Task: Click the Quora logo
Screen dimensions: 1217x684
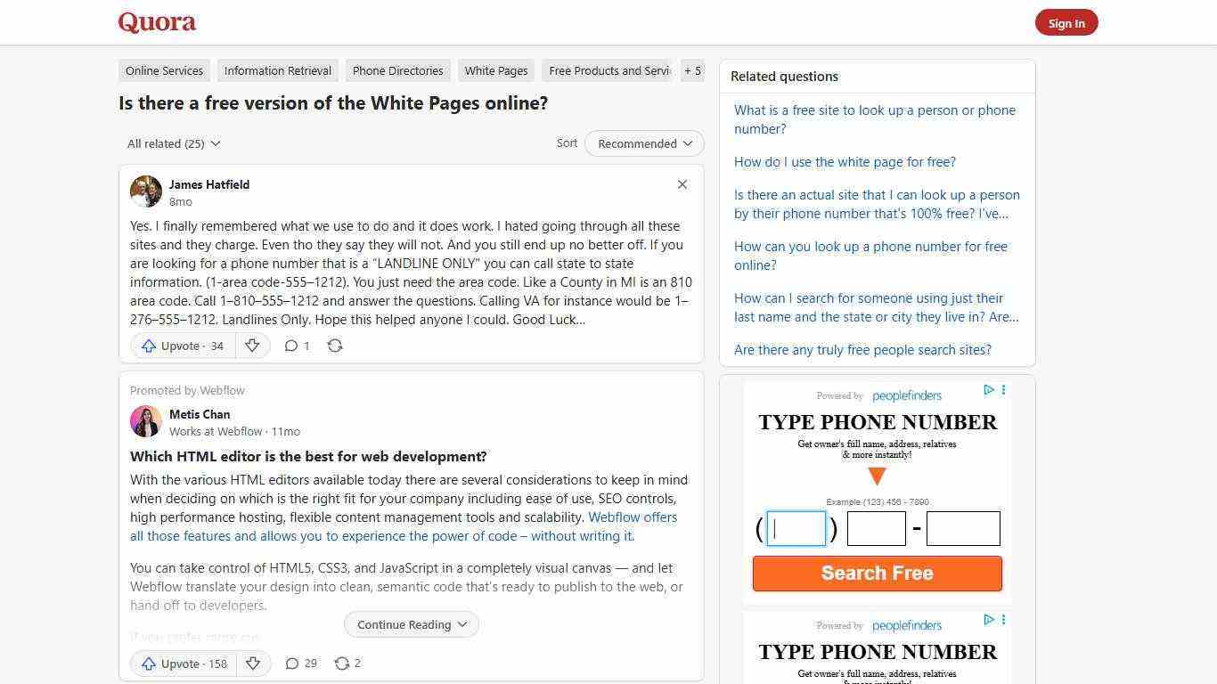Action: (x=157, y=21)
